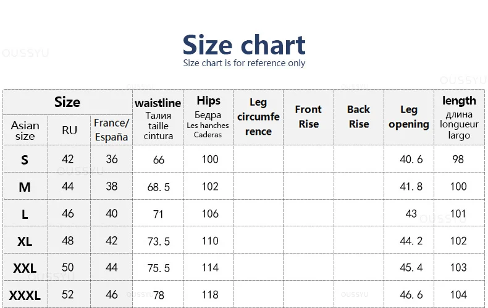488x308 pixels.
Task: Select the "S" size row label
Action: (x=25, y=160)
